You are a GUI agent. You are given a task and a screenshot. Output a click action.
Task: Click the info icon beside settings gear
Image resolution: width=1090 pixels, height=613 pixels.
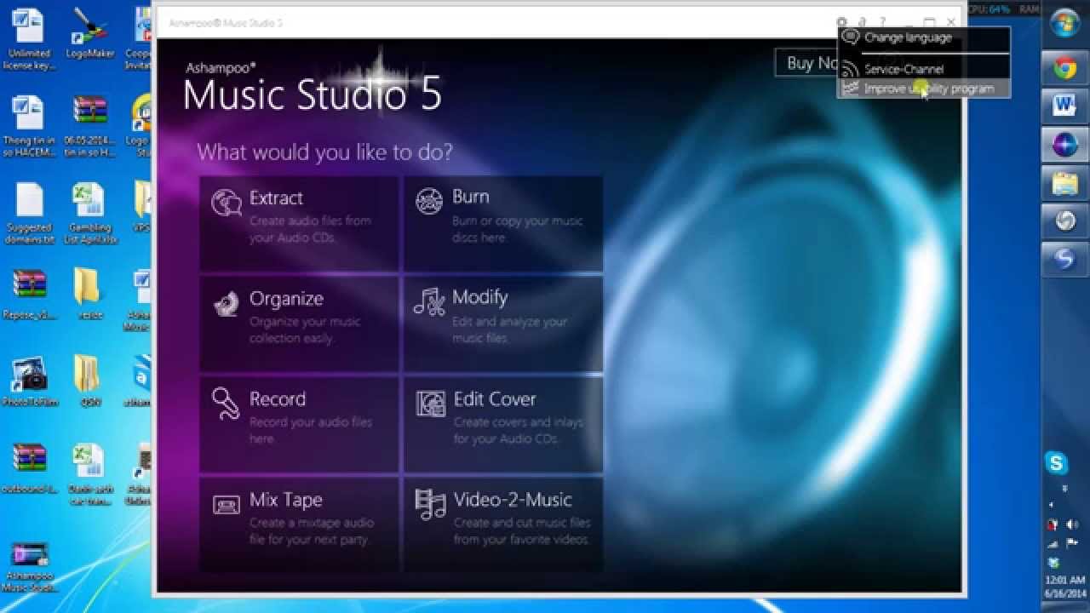(862, 23)
